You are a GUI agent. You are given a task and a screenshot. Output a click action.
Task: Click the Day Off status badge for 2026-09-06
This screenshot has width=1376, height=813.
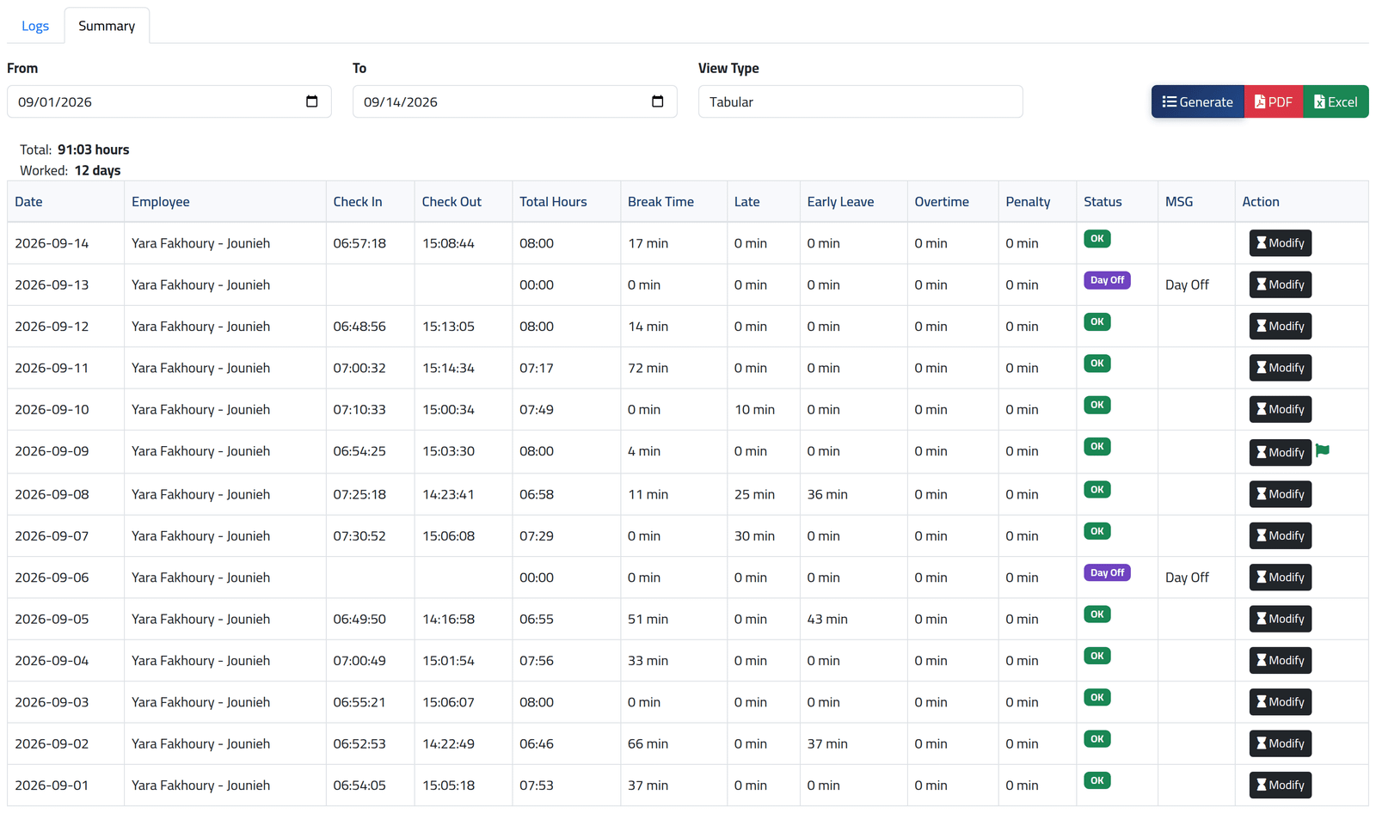point(1107,572)
